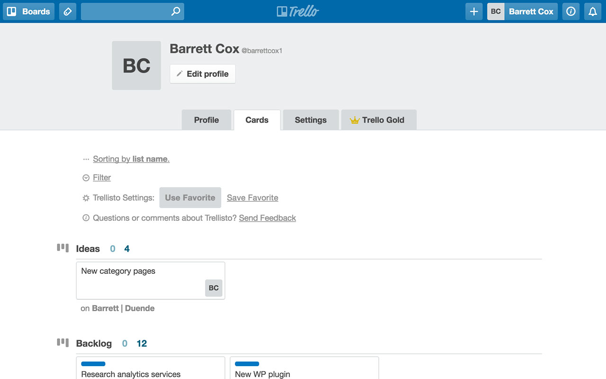Open the New category pages card
The width and height of the screenshot is (606, 379).
coord(151,280)
